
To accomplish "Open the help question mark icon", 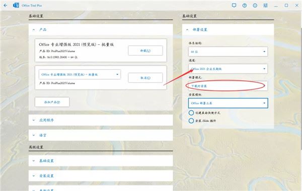I will (x=245, y=6).
